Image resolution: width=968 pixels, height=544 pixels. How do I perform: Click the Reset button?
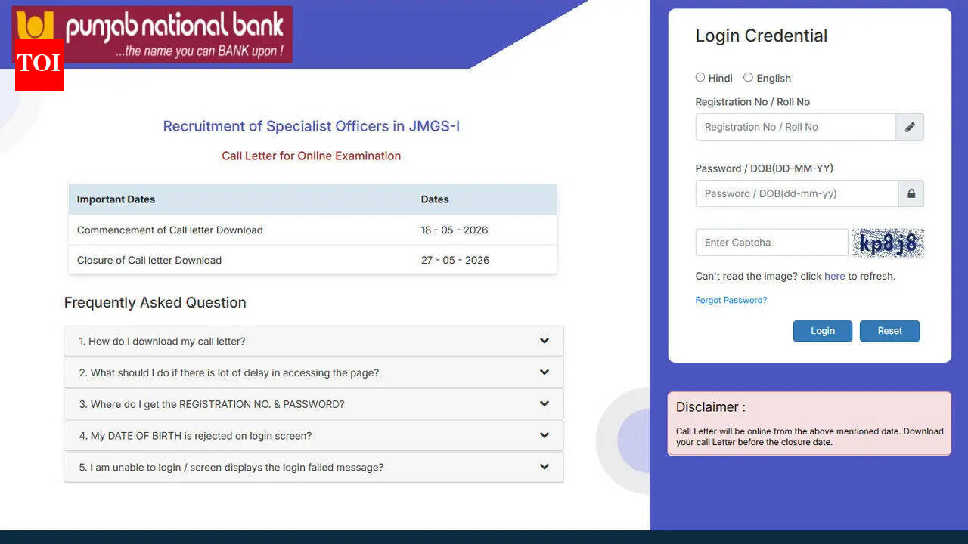(890, 331)
